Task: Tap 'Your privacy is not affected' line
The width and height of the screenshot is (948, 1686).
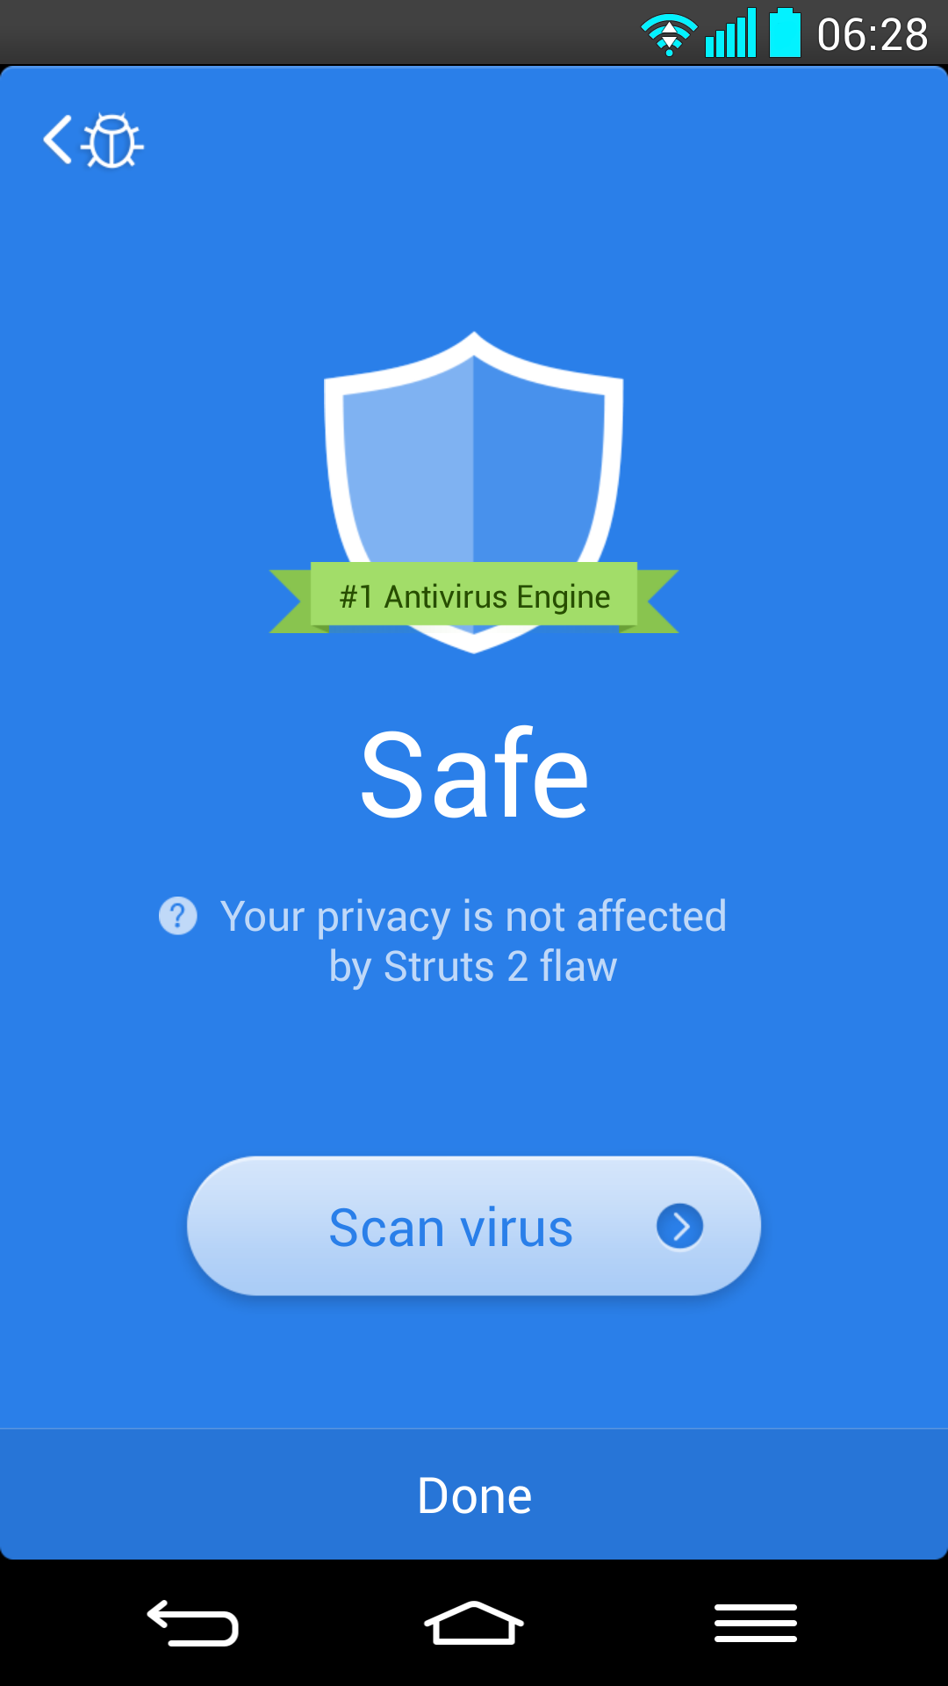Action: [x=473, y=917]
